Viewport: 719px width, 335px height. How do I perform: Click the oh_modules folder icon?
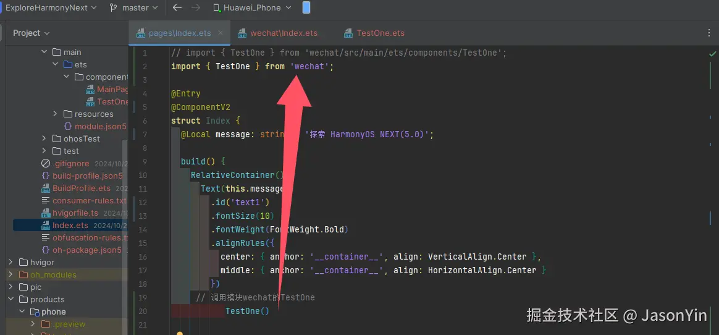click(23, 275)
